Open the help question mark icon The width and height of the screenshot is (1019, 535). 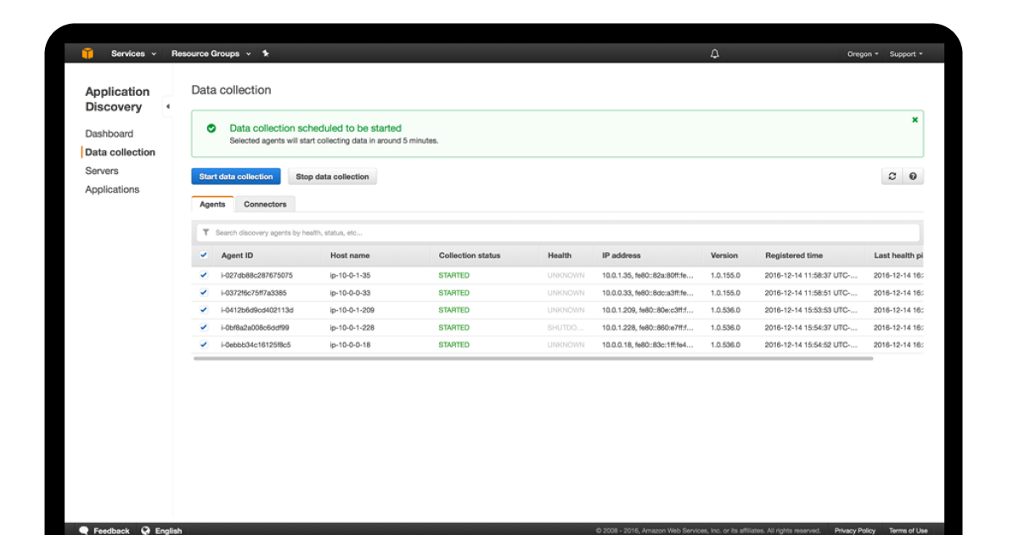pyautogui.click(x=913, y=176)
